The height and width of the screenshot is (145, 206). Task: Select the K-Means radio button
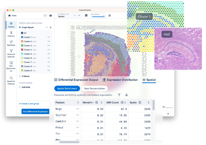[20, 76]
